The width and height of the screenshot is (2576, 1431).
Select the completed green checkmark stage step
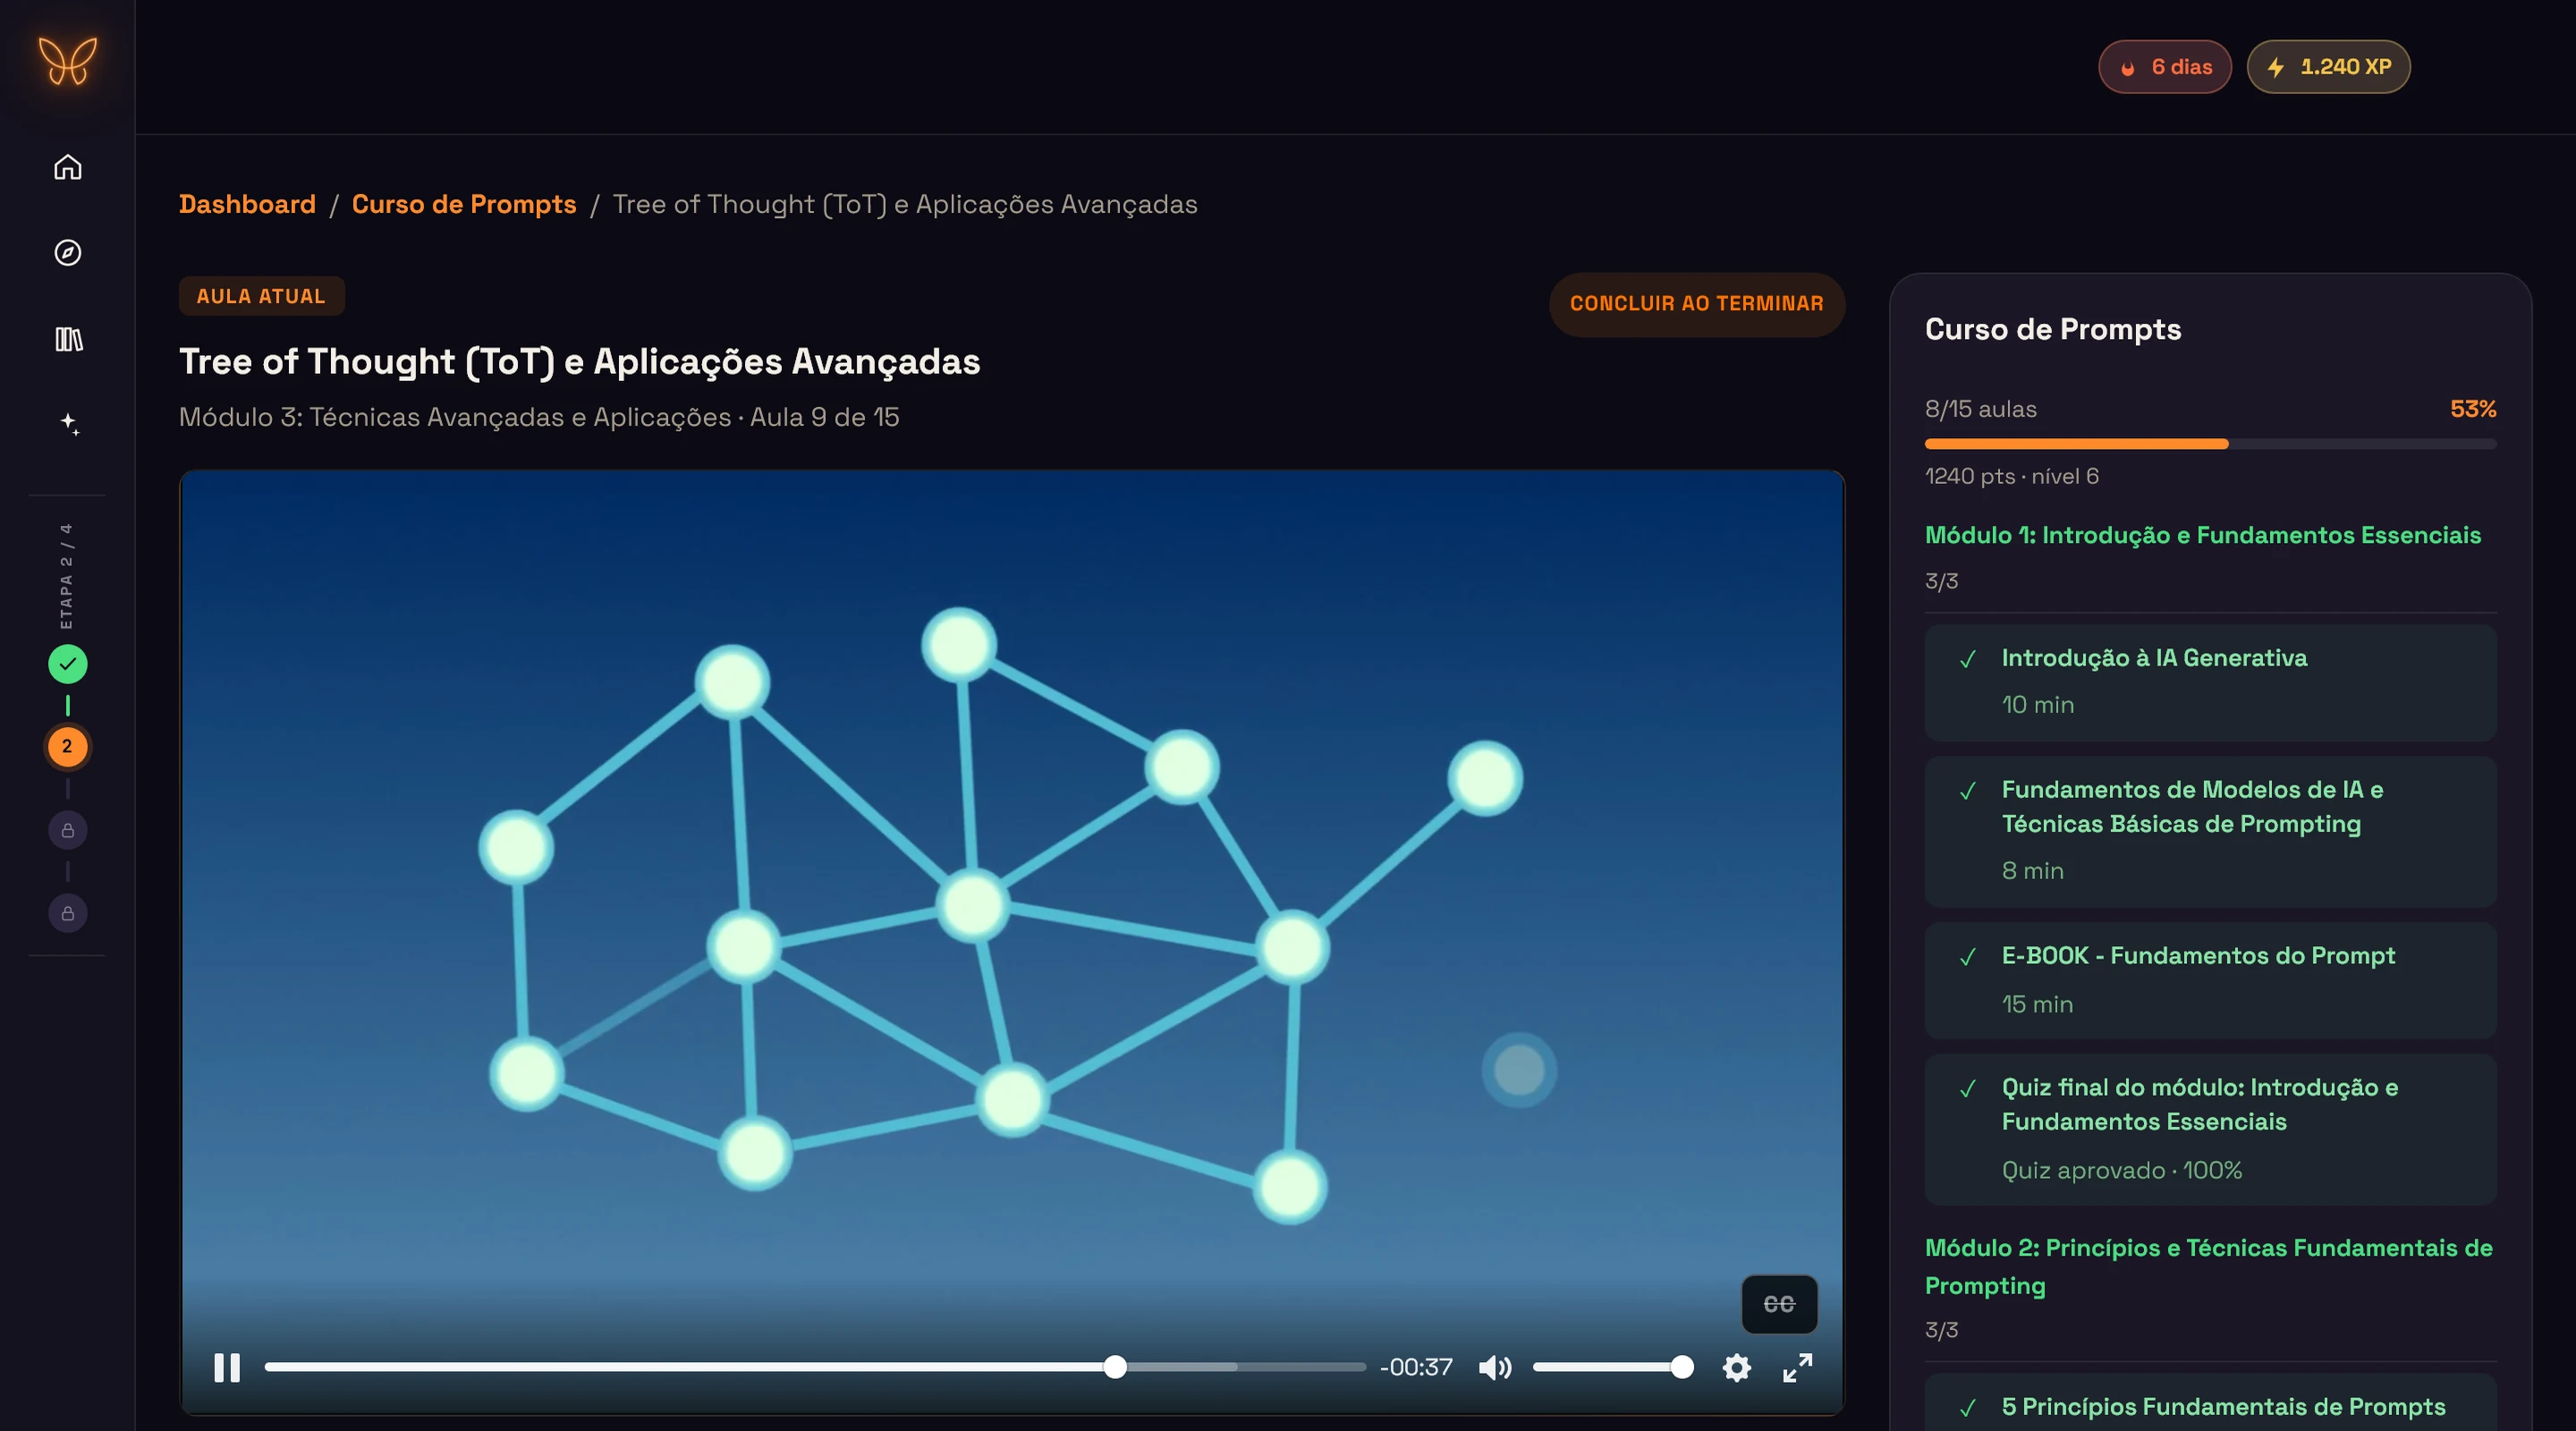pos(67,664)
